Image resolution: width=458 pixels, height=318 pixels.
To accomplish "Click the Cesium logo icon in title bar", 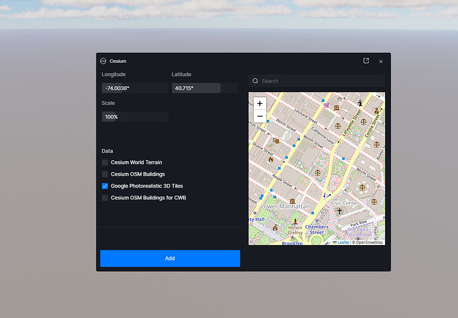I will click(103, 61).
